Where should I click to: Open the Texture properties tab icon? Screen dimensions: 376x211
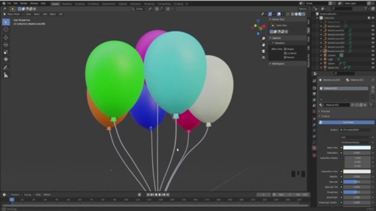[314, 155]
